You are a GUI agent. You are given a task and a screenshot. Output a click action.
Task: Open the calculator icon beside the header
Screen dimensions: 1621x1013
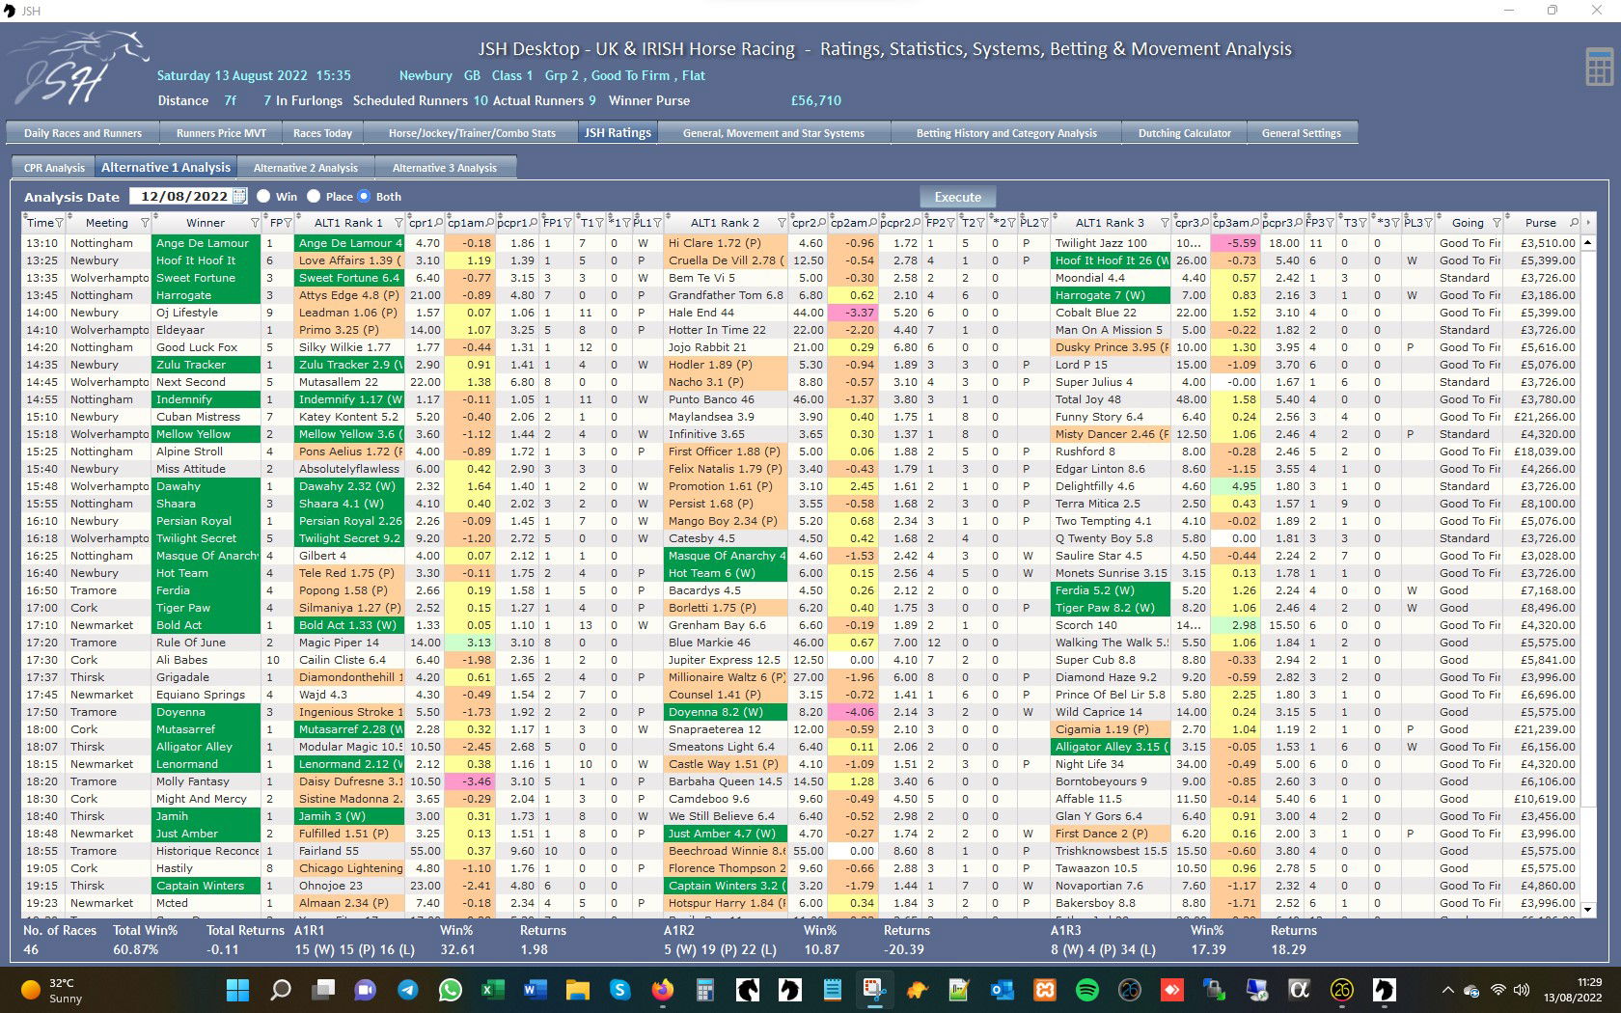[x=1599, y=66]
